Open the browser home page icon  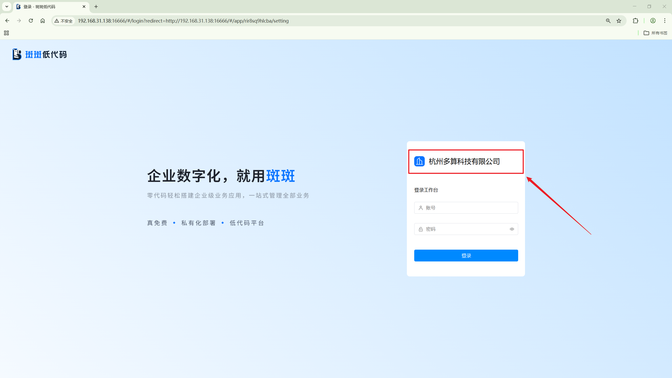point(43,21)
